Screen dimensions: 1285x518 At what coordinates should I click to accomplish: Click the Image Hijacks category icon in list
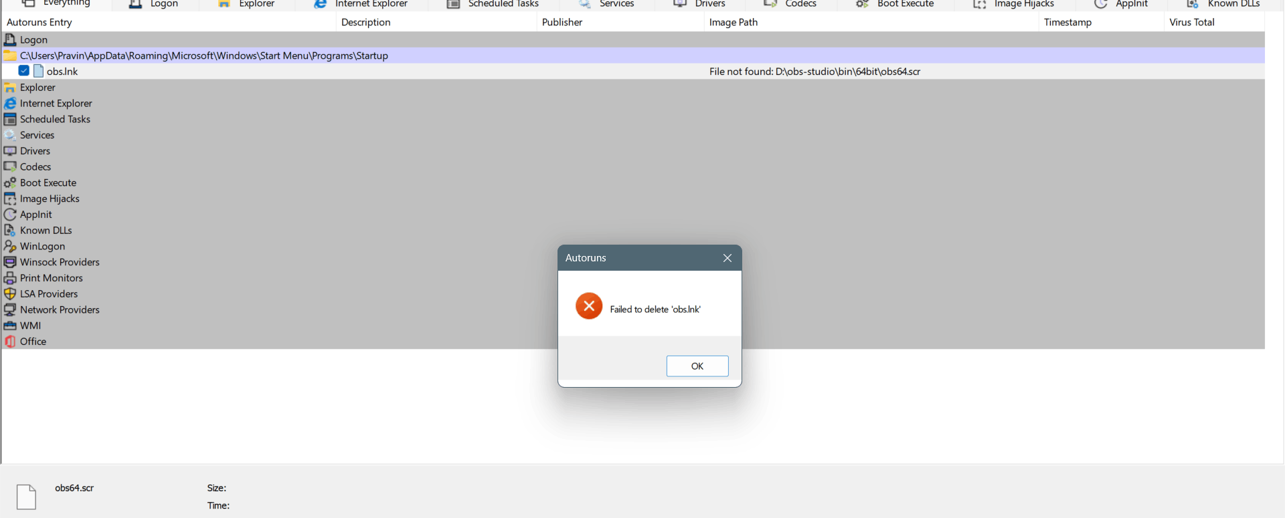click(10, 199)
